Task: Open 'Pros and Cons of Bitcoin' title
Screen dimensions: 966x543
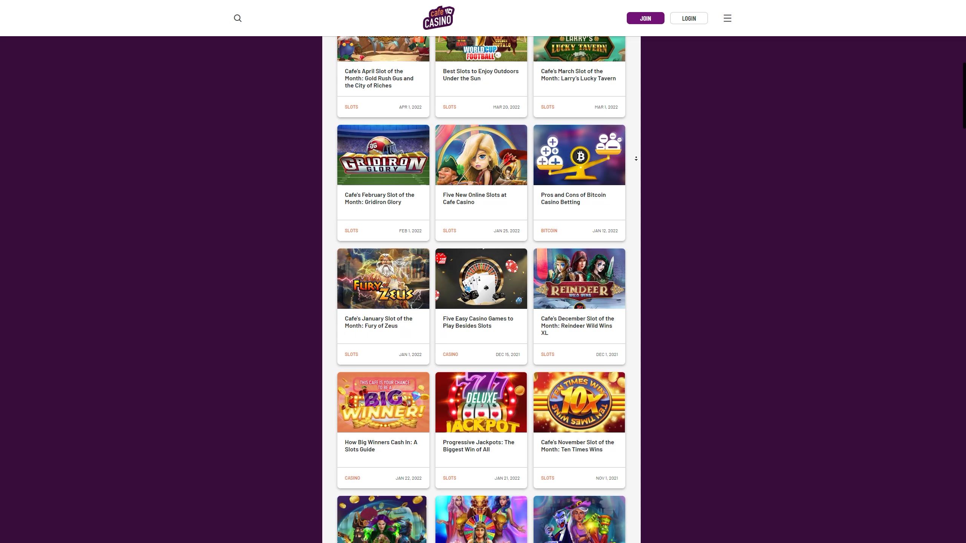Action: (573, 198)
